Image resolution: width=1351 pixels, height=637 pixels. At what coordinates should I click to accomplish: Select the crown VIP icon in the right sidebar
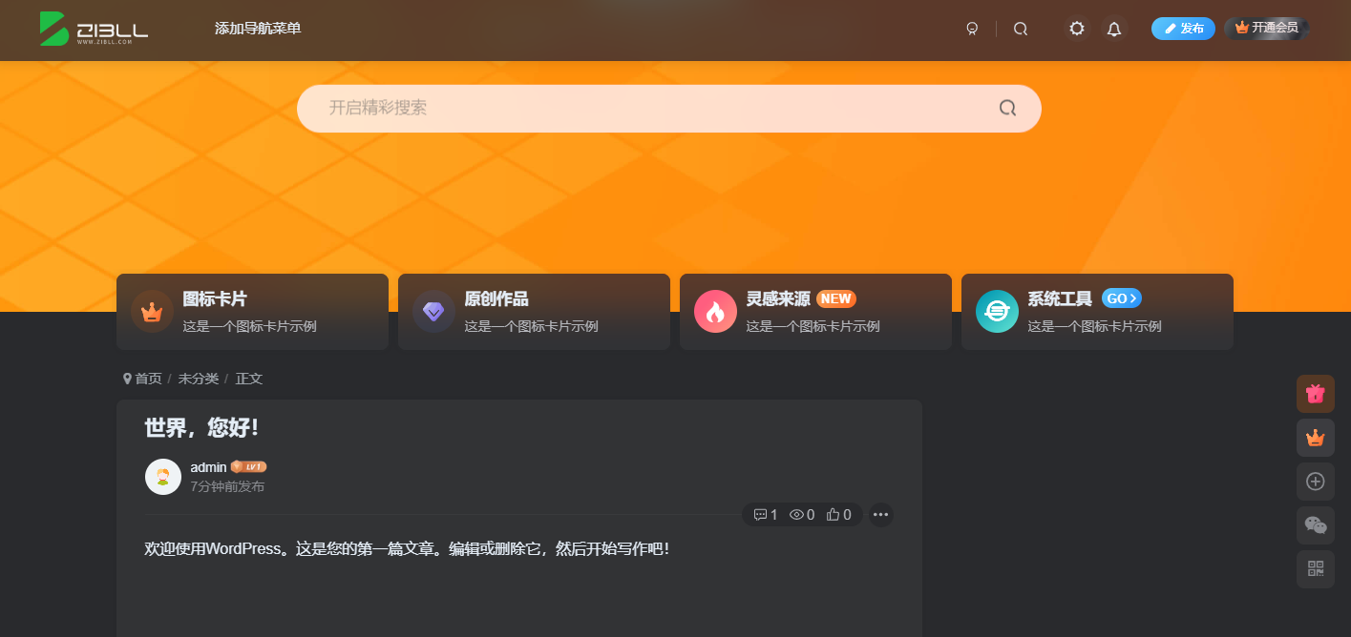1315,438
